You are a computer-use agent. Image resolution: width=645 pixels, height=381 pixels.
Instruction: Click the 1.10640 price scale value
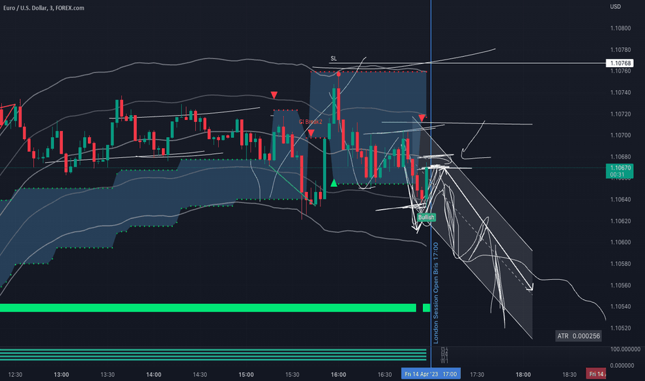pyautogui.click(x=620, y=200)
